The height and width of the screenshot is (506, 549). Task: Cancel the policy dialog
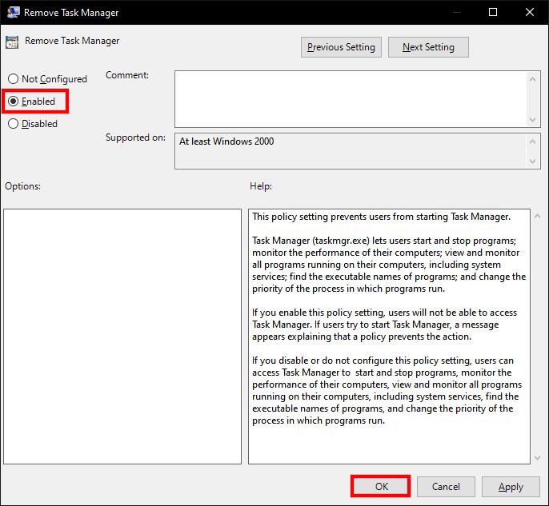point(446,487)
